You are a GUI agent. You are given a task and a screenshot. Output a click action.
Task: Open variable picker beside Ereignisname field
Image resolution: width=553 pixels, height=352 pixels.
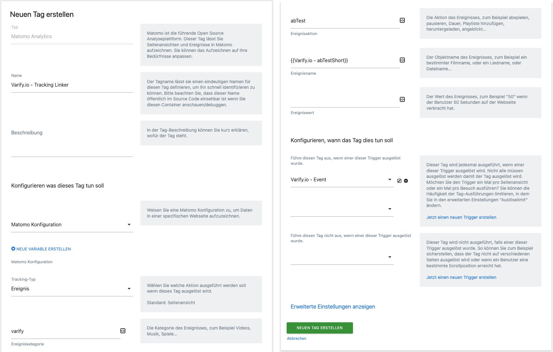tap(402, 60)
